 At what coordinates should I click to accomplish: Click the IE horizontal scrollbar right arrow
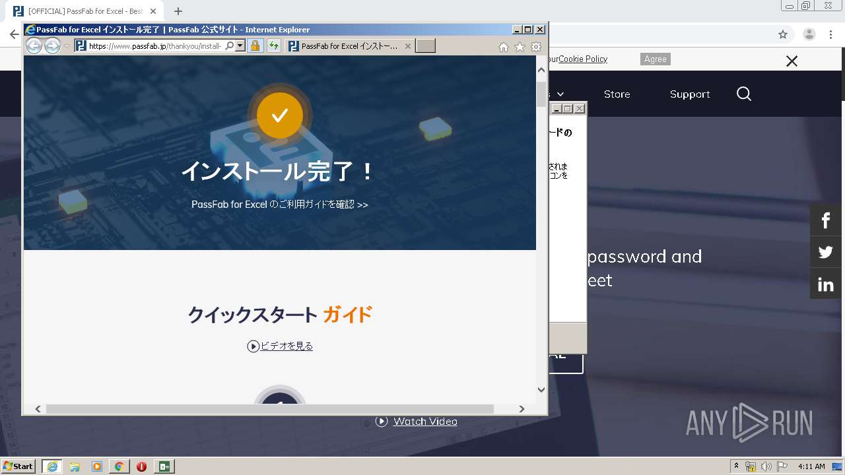pyautogui.click(x=522, y=409)
